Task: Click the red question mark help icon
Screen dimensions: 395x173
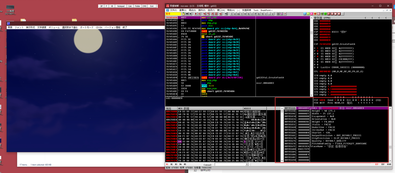Action: click(x=285, y=14)
